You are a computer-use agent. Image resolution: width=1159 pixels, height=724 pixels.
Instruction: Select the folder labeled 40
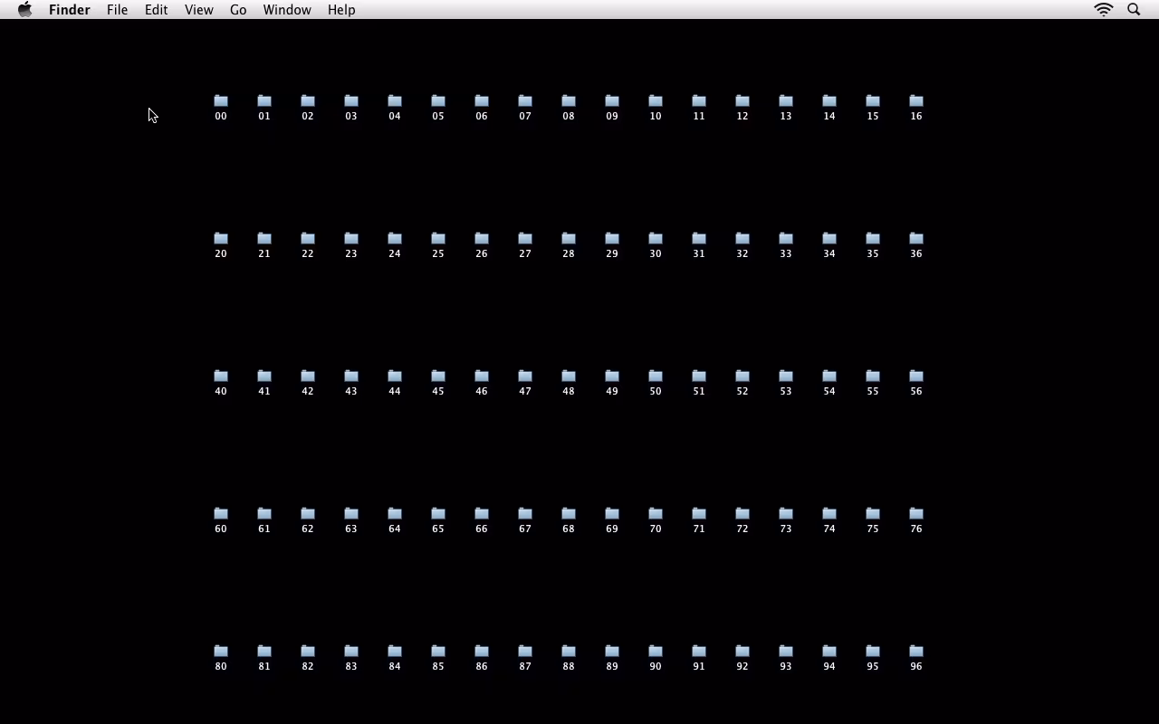[221, 376]
